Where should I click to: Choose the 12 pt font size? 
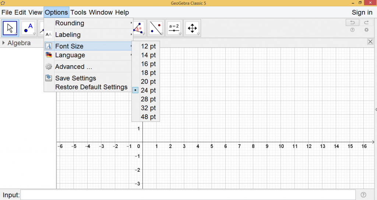pos(148,46)
